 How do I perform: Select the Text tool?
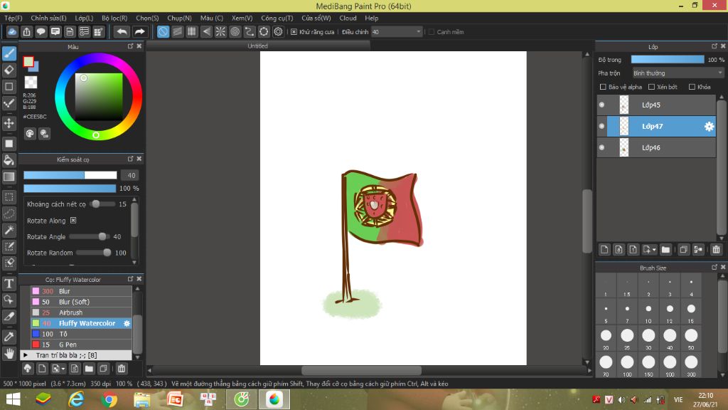(9, 283)
